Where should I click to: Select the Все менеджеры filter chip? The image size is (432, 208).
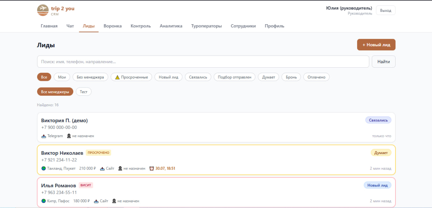tap(55, 92)
